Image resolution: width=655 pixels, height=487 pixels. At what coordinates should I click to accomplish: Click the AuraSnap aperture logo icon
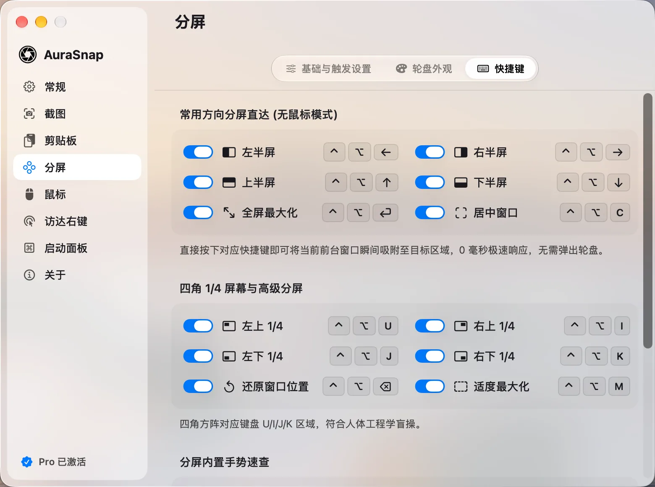pos(28,55)
